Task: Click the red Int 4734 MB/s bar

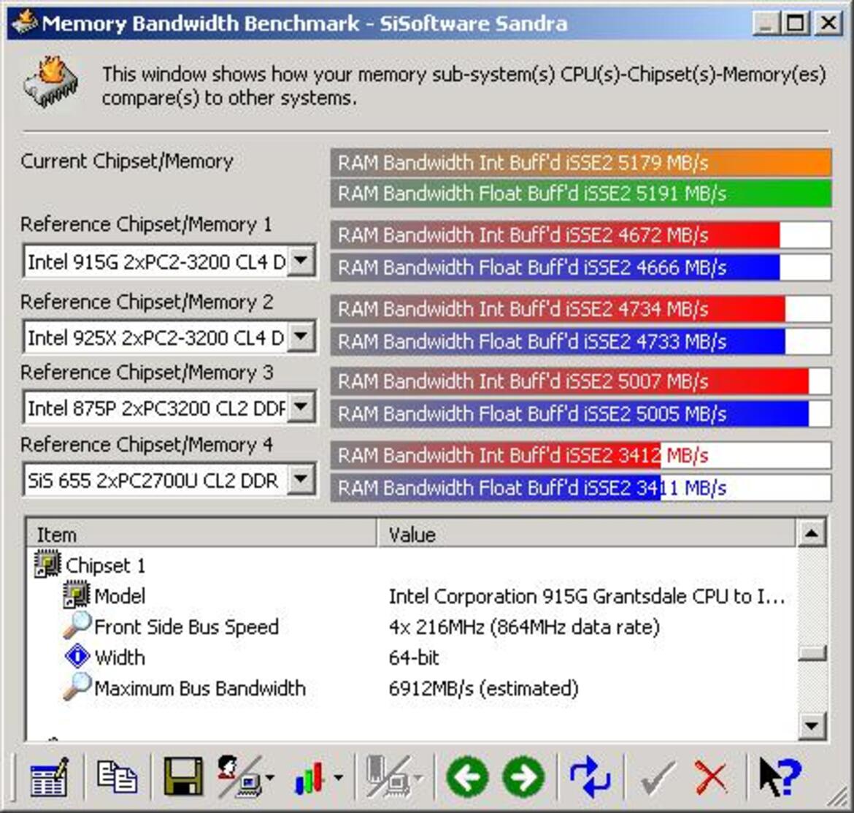Action: click(x=580, y=309)
